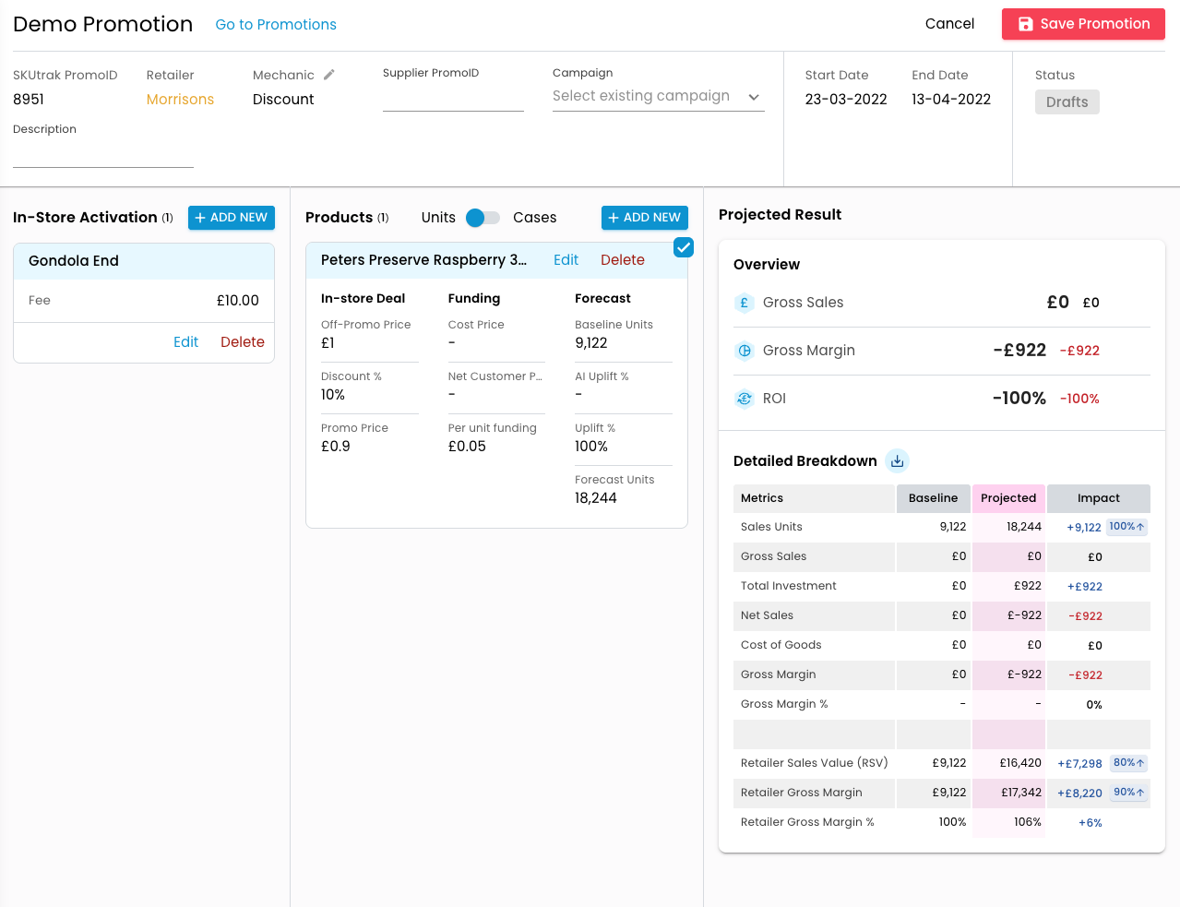Screen dimensions: 1180x907
Task: Click the Sales Units 100% up-arrow badge
Action: pyautogui.click(x=1126, y=527)
